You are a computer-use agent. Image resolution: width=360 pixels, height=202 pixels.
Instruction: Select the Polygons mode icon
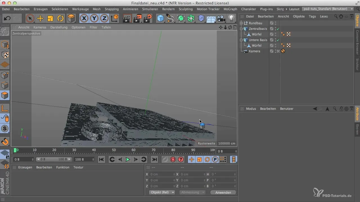(5, 95)
